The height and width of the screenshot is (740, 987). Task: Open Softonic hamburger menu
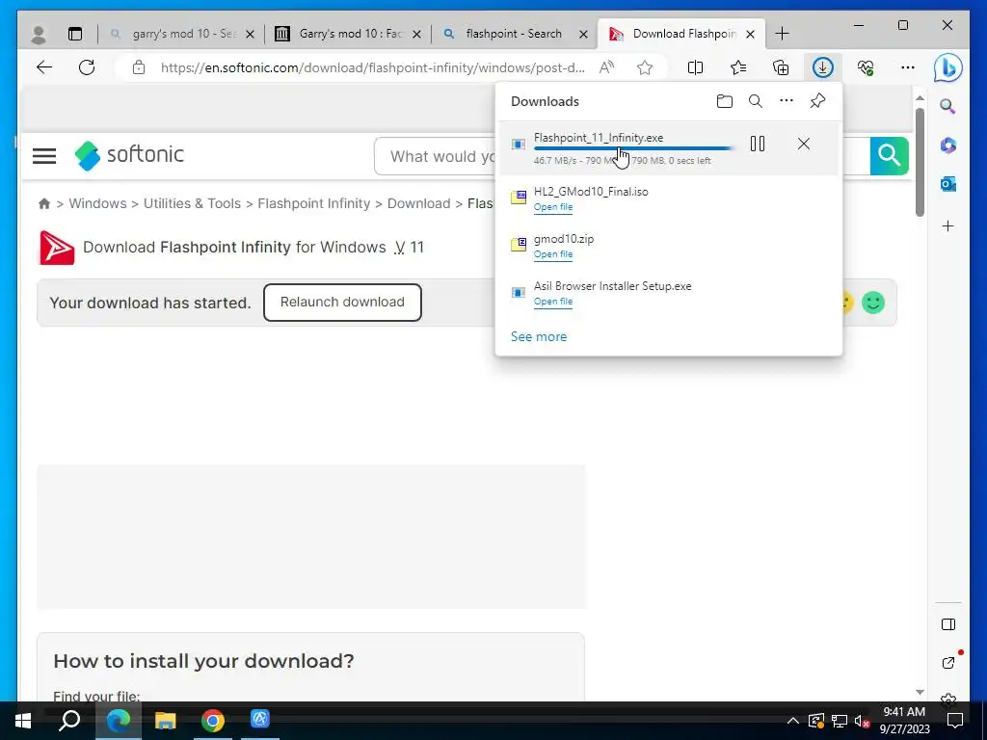(44, 156)
